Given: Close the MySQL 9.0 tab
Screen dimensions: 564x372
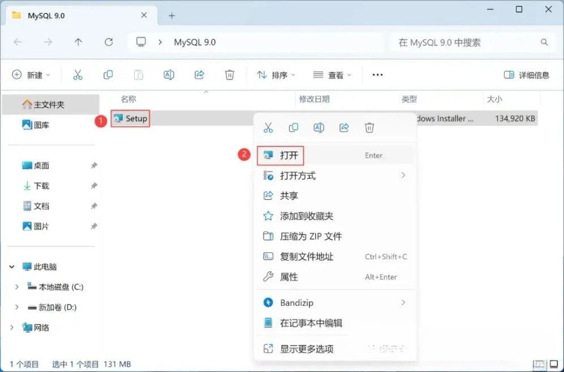Looking at the screenshot, I should point(144,15).
